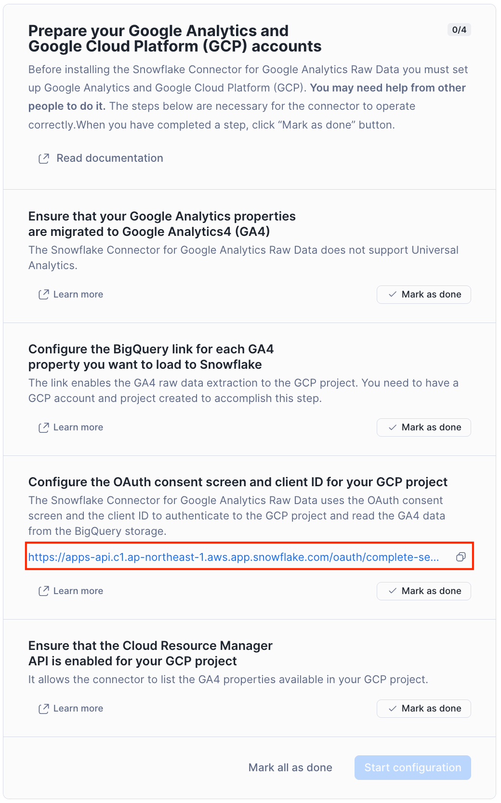Open the snowflake.com OAuth complete URL link

click(234, 557)
